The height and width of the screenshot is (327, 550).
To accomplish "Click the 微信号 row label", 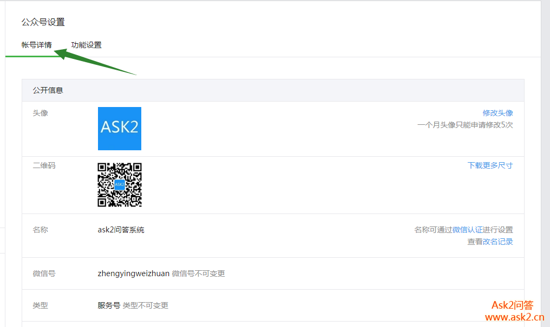I will pos(44,273).
